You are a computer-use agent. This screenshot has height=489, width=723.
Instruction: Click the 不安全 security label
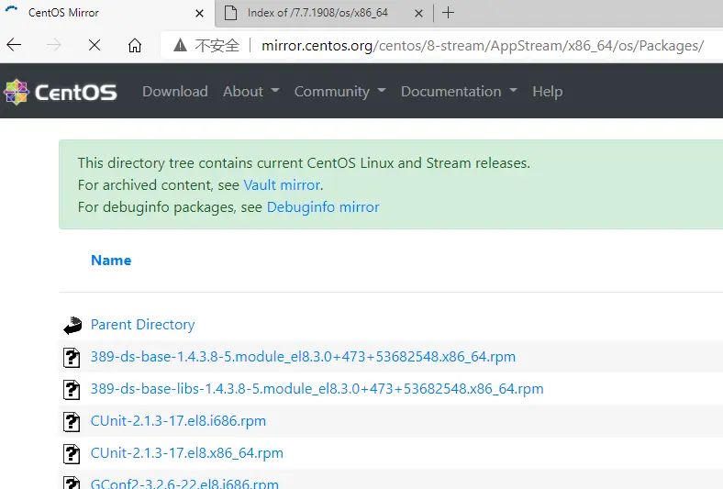pyautogui.click(x=217, y=45)
